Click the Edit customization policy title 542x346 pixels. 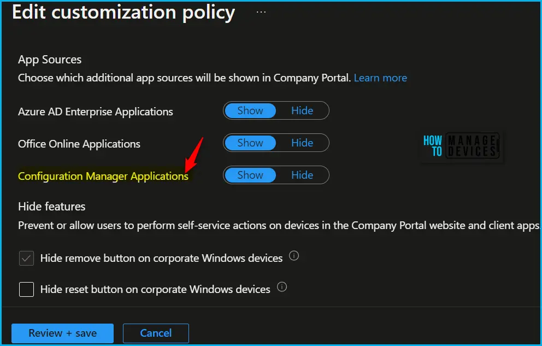tap(123, 13)
